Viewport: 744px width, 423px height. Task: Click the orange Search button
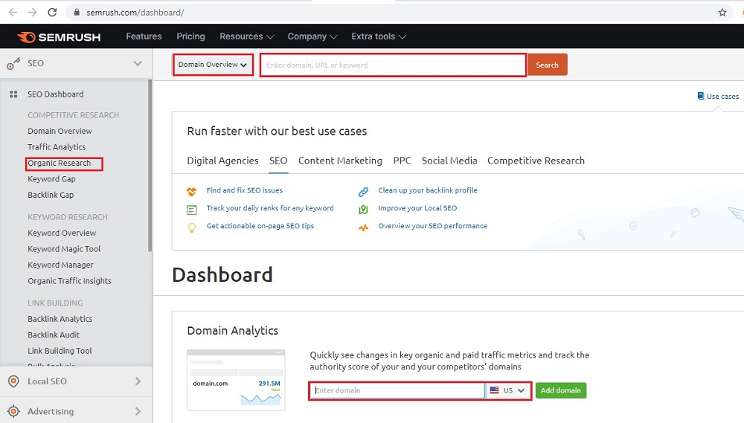[547, 65]
